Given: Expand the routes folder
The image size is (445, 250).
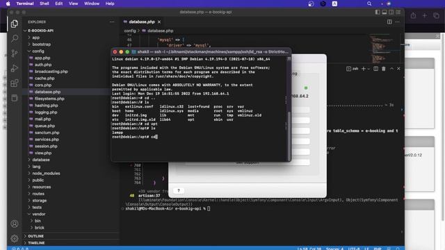Looking at the screenshot, I should tap(38, 194).
